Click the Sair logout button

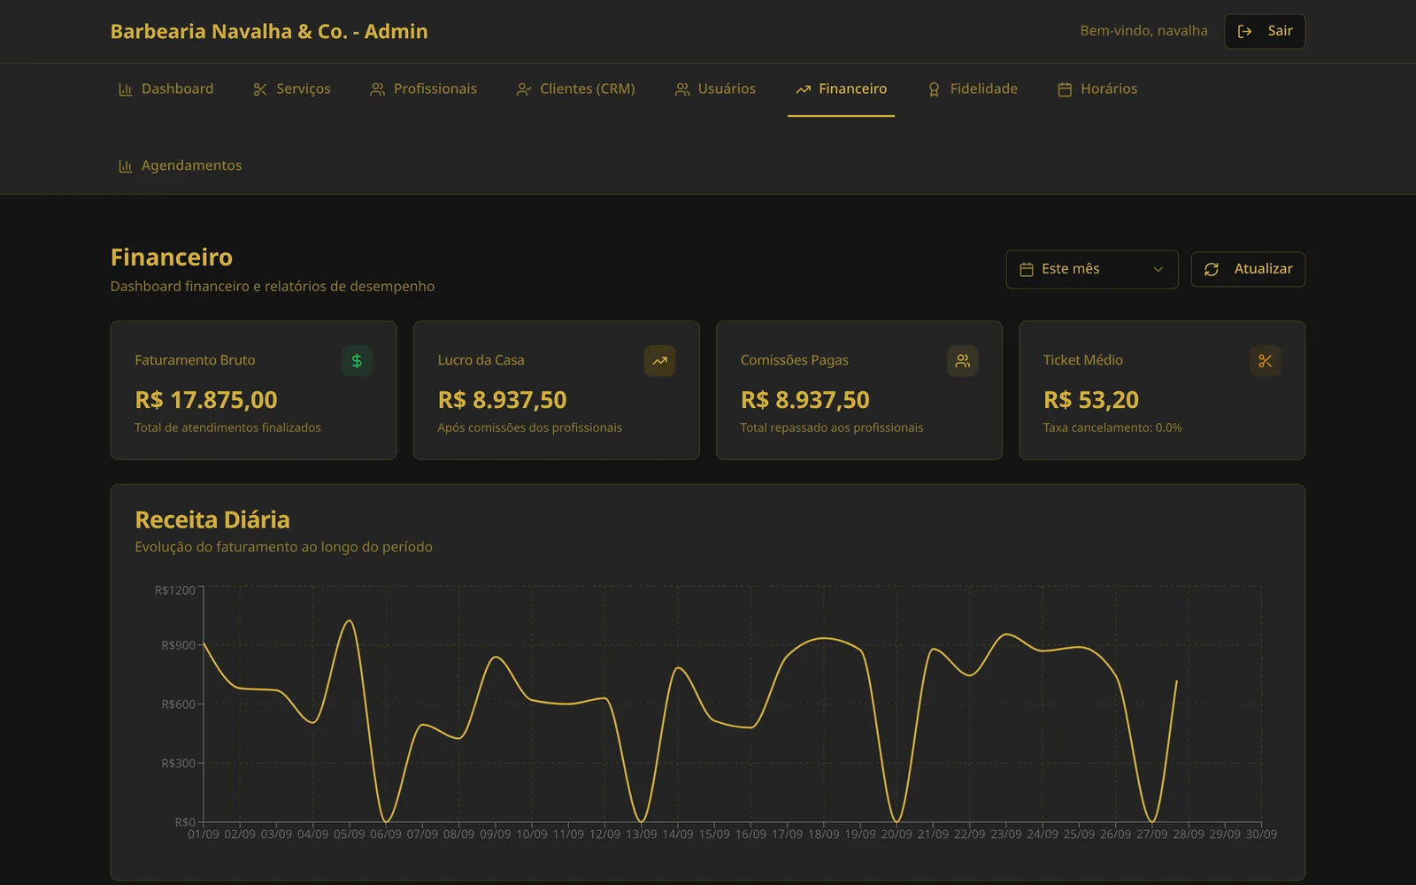point(1265,32)
